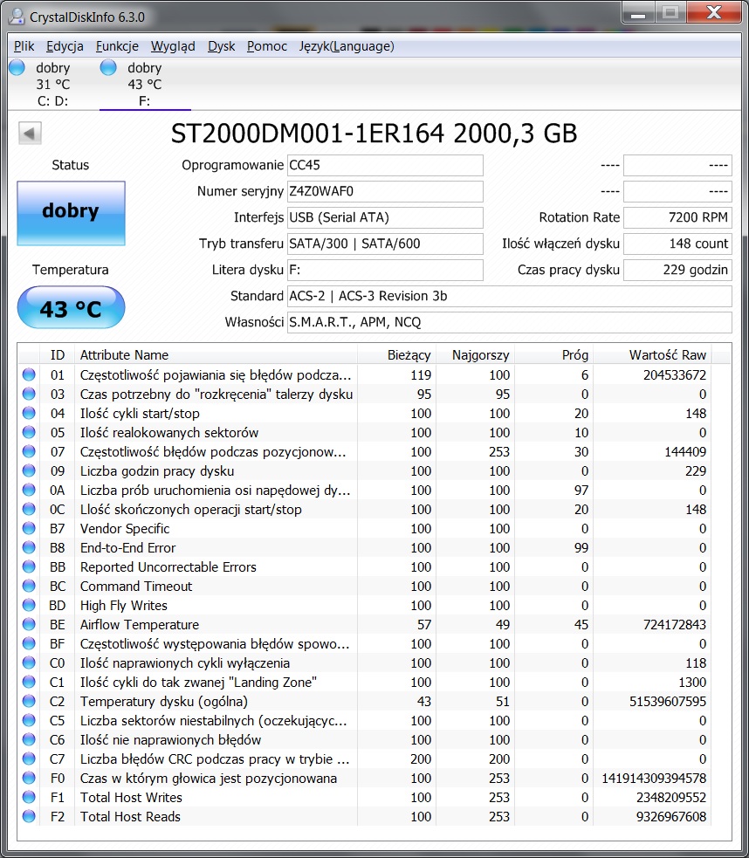The width and height of the screenshot is (749, 858).
Task: Click the power-on count field 148 count
Action: (678, 244)
